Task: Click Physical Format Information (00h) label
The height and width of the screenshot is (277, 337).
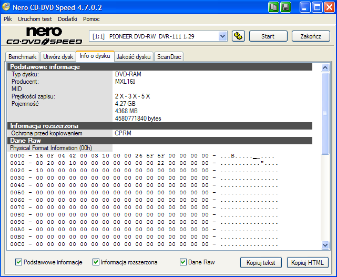Action: click(51, 148)
